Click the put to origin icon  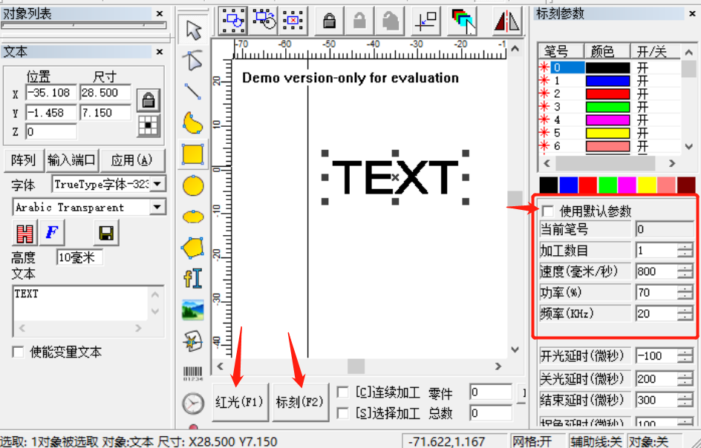tap(426, 21)
